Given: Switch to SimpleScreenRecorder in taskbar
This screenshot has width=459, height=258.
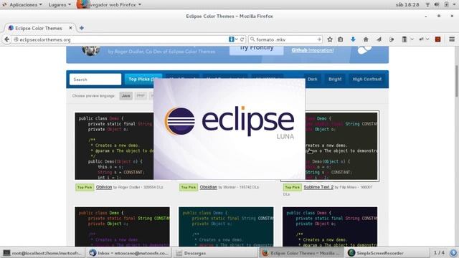Looking at the screenshot, I should 387,253.
